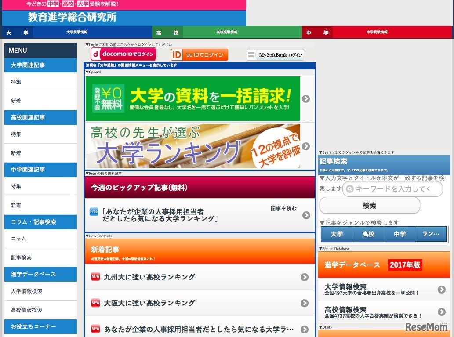Click 中学受験情報 in the red bar
This screenshot has width=454, height=337.
tap(377, 32)
